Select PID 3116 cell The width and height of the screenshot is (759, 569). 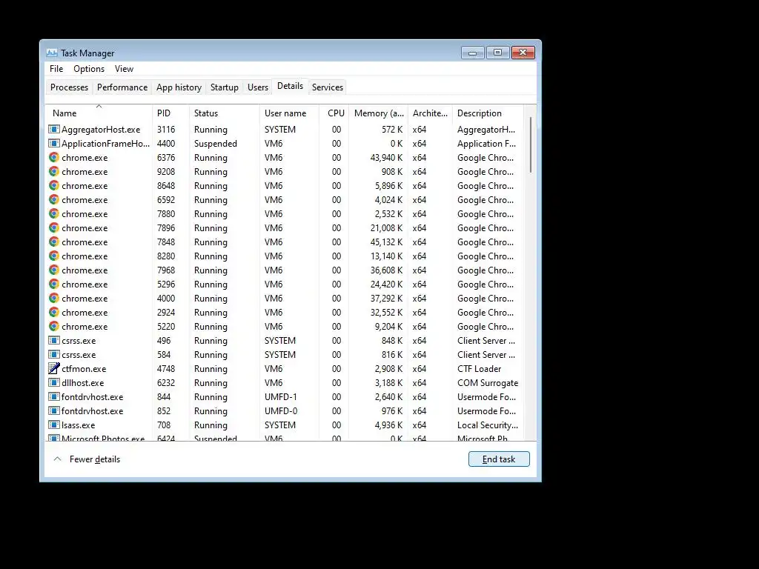pos(166,129)
